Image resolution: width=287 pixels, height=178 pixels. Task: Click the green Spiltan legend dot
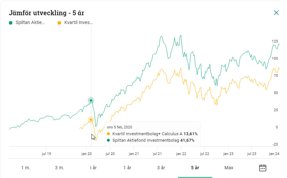pos(11,23)
